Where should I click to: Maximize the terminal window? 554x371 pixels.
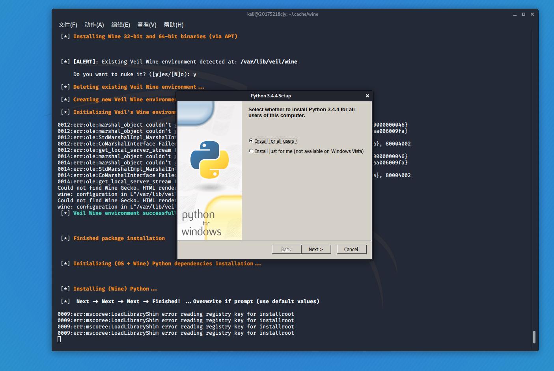524,14
